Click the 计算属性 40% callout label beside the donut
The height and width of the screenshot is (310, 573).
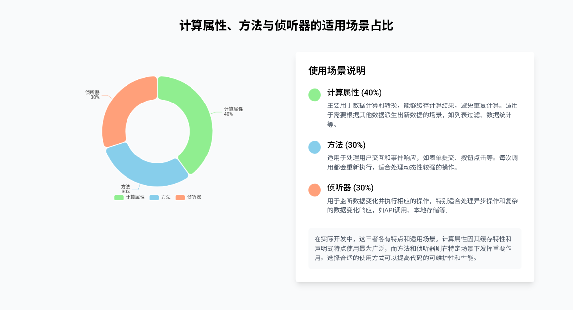pyautogui.click(x=233, y=111)
